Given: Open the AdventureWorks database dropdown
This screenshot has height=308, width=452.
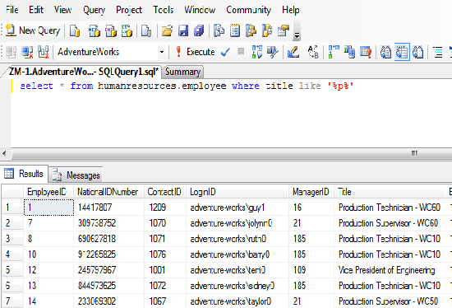Looking at the screenshot, I should [162, 53].
